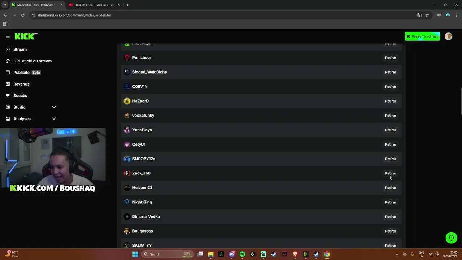Click the translate page icon in address bar

[x=419, y=15]
